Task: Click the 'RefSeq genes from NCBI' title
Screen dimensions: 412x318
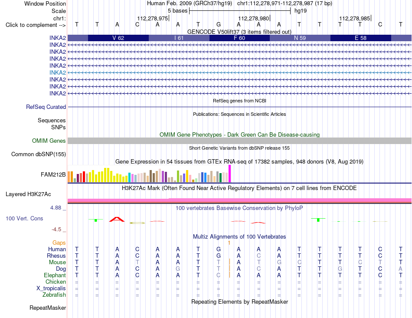Action: [x=240, y=101]
